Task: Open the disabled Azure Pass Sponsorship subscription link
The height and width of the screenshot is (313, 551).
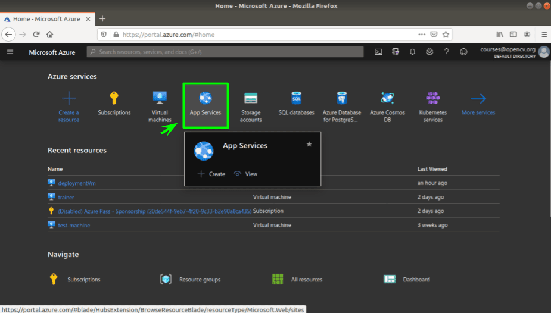Action: pyautogui.click(x=155, y=211)
